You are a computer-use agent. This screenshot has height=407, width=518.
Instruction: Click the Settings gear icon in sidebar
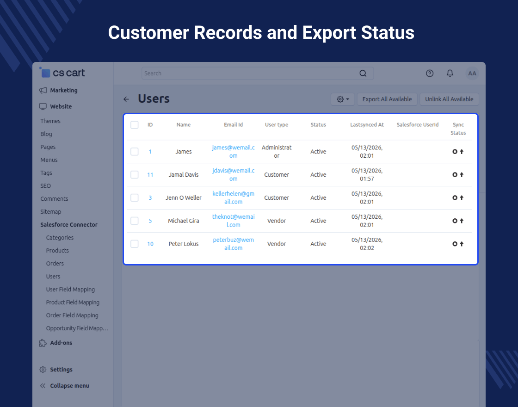[43, 370]
